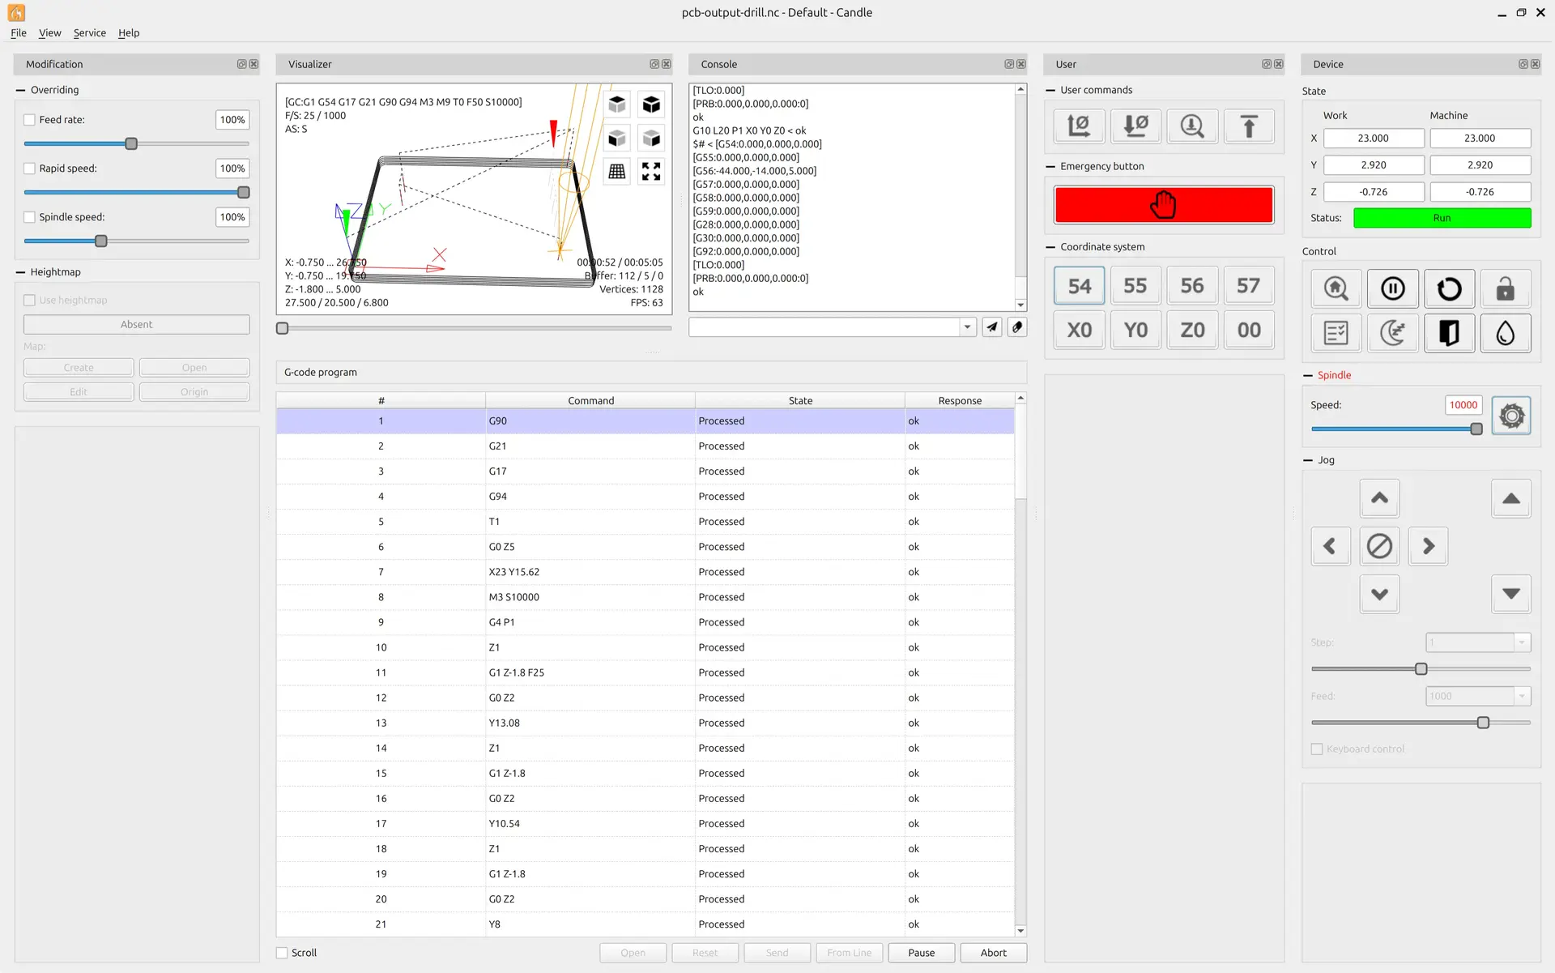Click the flood coolant droplet icon
Viewport: 1555px width, 973px height.
[x=1505, y=333]
